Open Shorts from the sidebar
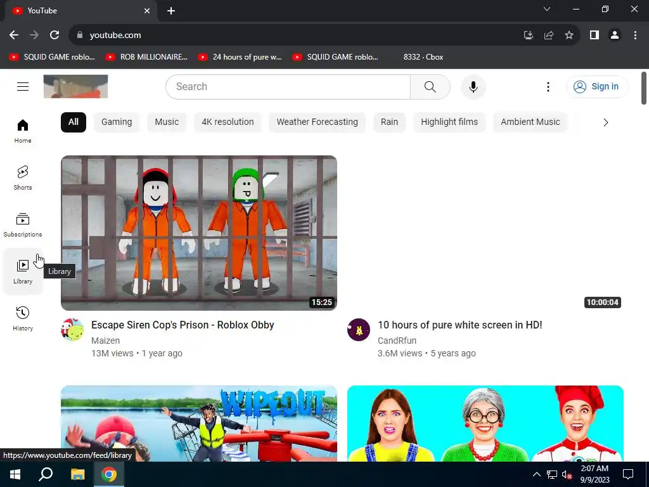 [x=23, y=178]
